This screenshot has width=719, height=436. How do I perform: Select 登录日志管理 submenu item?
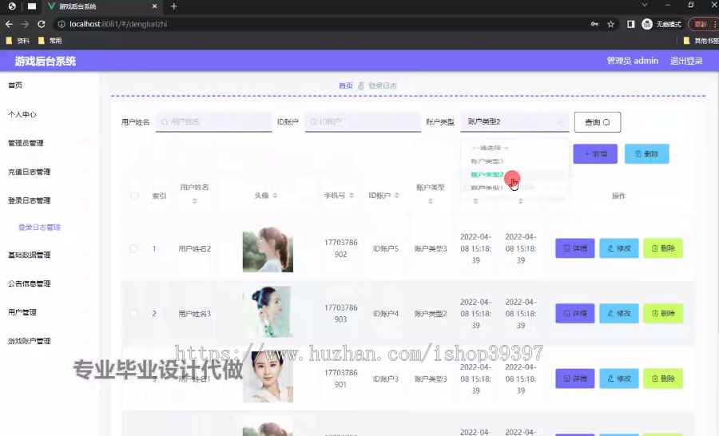click(39, 227)
